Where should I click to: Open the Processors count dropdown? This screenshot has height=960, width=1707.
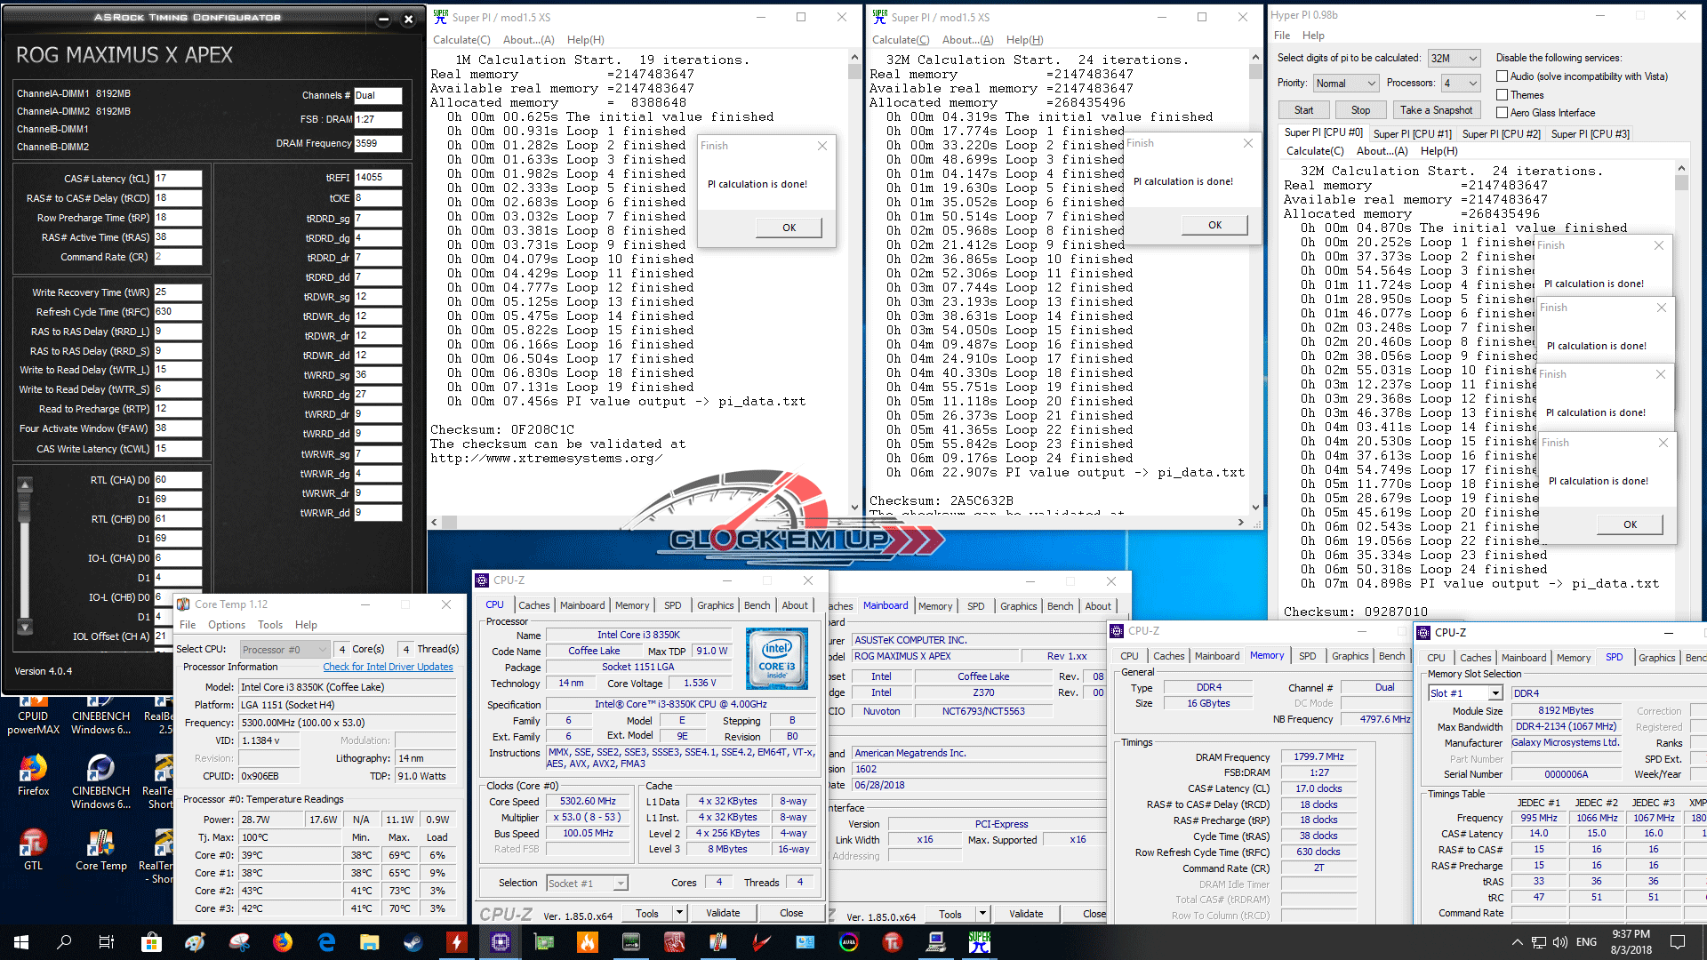pos(1461,83)
